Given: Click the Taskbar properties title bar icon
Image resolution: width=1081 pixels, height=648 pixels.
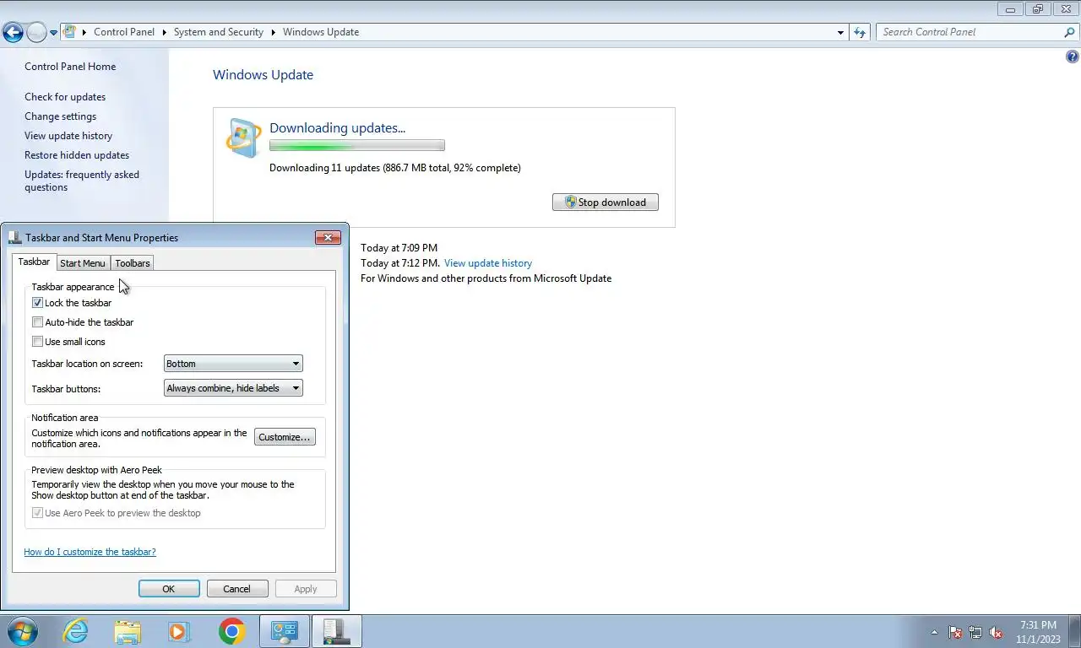Looking at the screenshot, I should (x=15, y=238).
